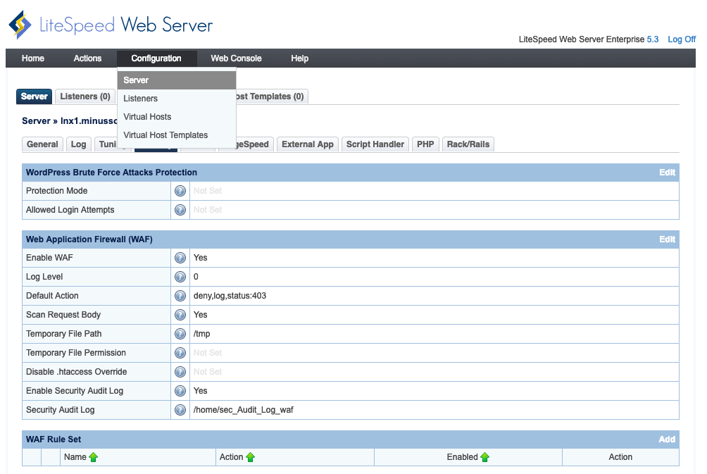Open help icon for Temporary File Permission
The width and height of the screenshot is (707, 474).
tap(180, 353)
